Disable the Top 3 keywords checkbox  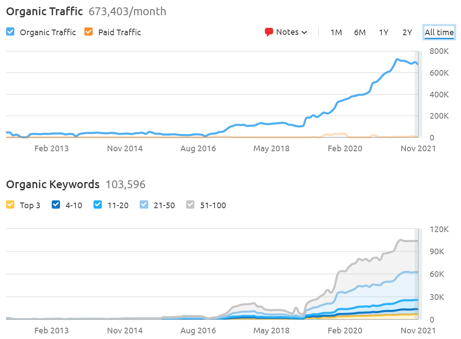pyautogui.click(x=11, y=205)
